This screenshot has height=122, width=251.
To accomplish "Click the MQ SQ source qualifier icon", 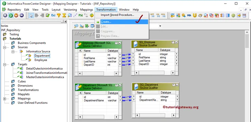I will [158, 16].
